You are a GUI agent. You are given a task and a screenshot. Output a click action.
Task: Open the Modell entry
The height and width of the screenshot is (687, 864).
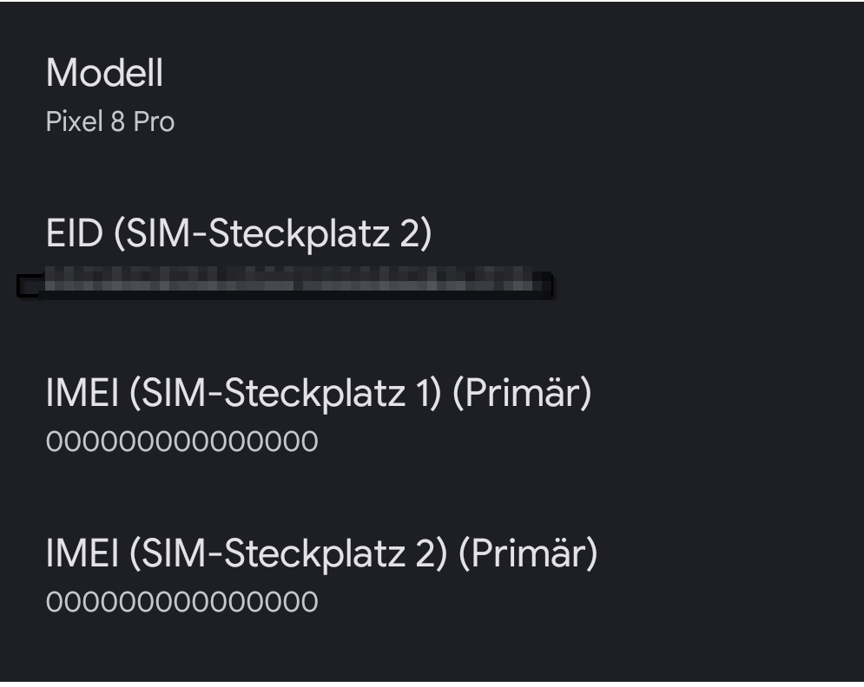click(x=104, y=74)
